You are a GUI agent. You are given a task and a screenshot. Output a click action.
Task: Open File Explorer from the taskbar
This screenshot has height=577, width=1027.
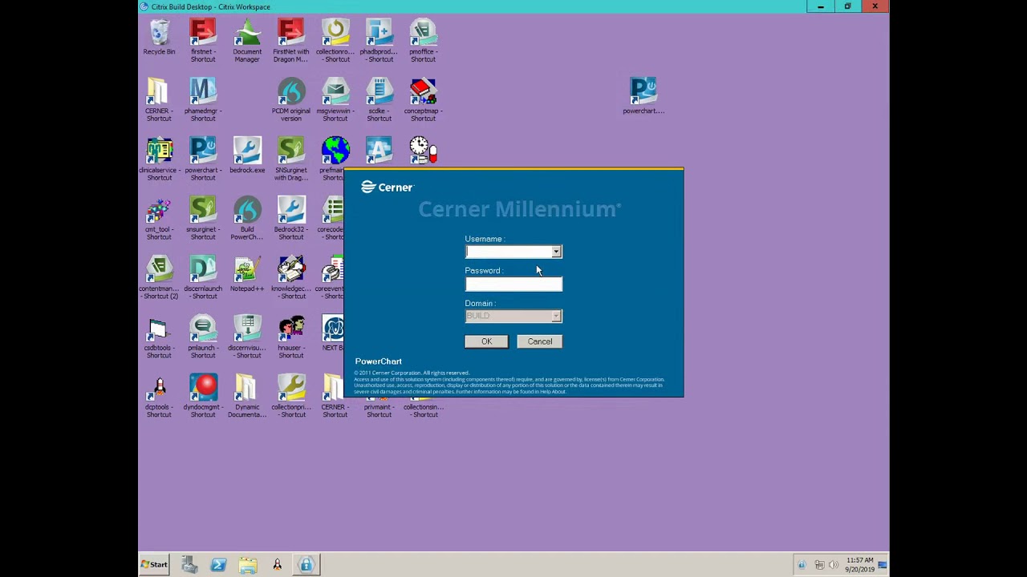tap(248, 565)
